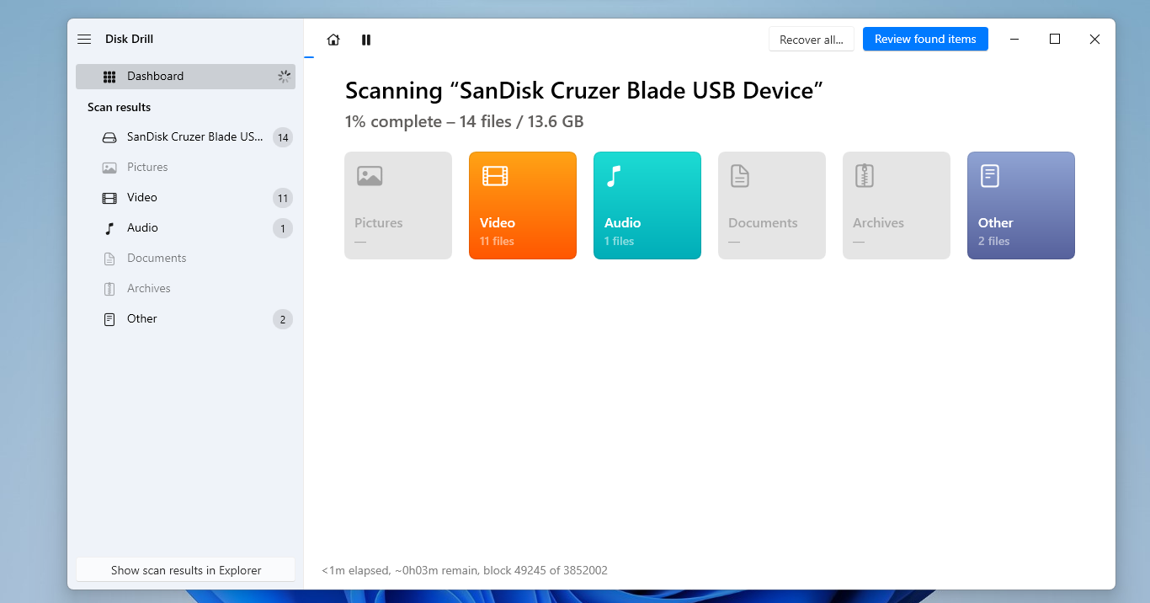
Task: Click the '2 files' text on Other tile
Action: click(993, 241)
